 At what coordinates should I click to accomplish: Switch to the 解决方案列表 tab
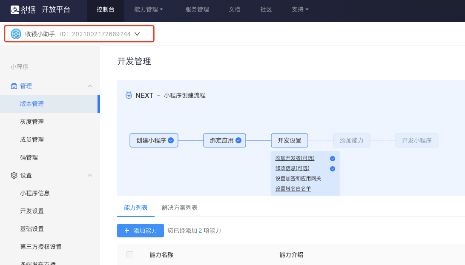pyautogui.click(x=180, y=208)
